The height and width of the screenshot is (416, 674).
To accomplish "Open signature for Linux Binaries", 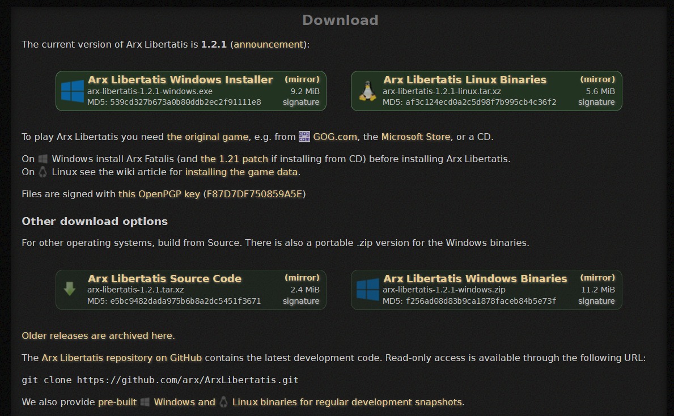I will (596, 102).
